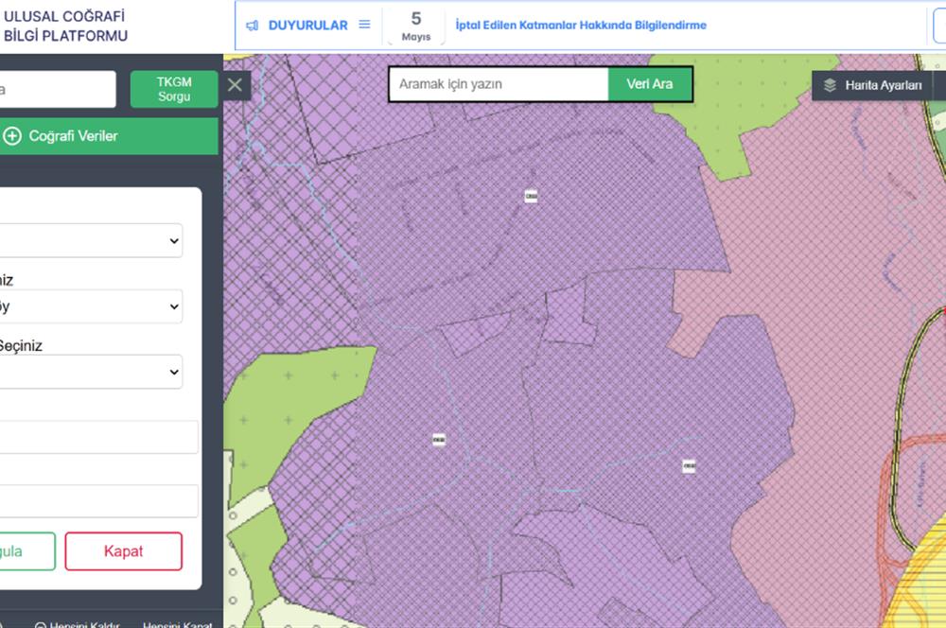Click the plus circle icon on Coğrafi Veriler
The width and height of the screenshot is (946, 628).
click(x=12, y=136)
